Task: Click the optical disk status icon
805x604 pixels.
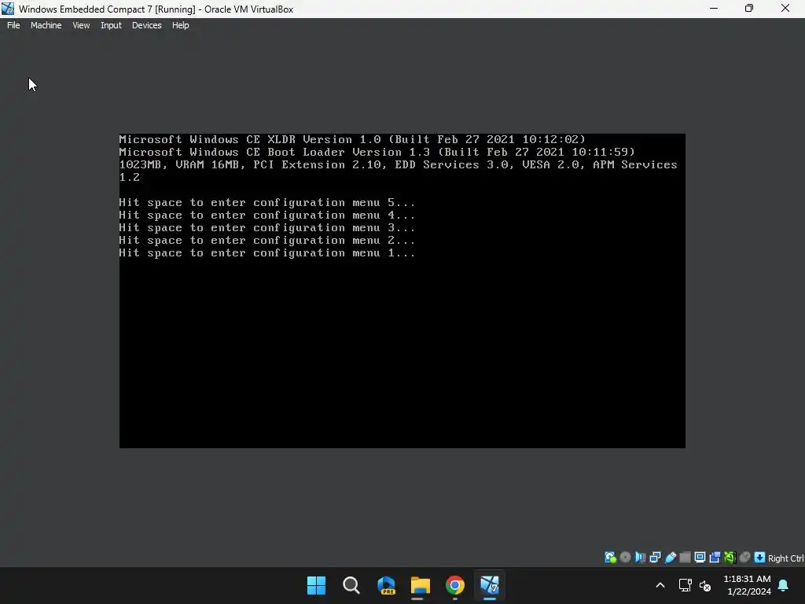Action: [x=625, y=558]
